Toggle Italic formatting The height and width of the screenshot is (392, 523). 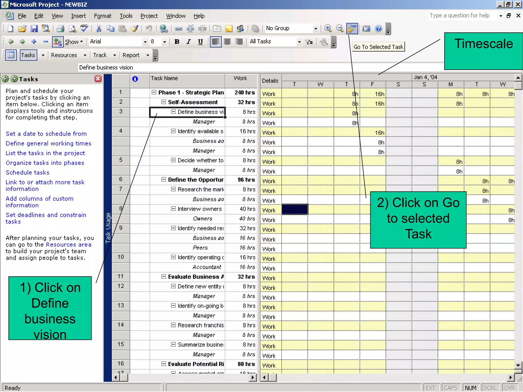click(x=188, y=42)
